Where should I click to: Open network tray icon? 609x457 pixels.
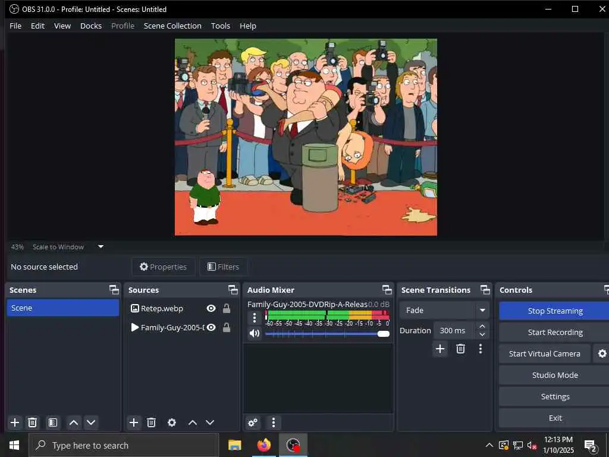tap(518, 446)
